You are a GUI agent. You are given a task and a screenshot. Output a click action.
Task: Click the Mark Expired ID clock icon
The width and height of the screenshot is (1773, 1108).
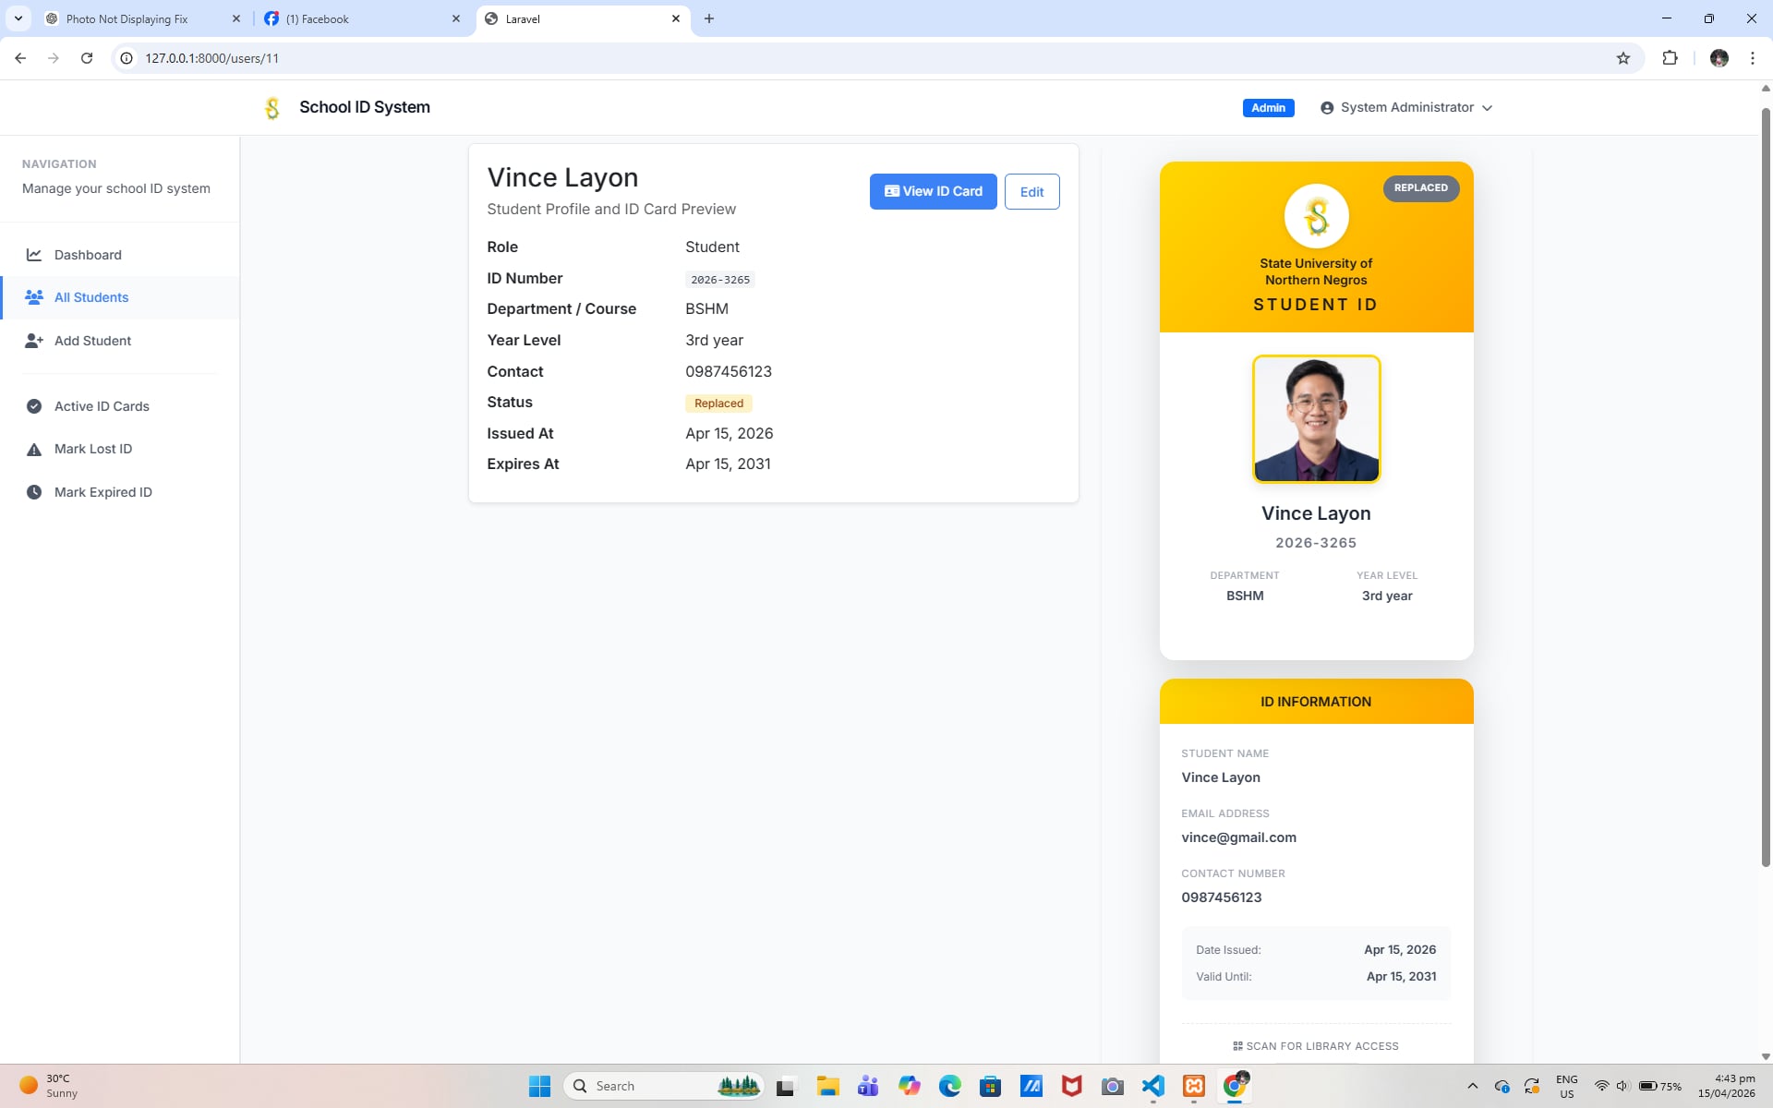coord(34,492)
